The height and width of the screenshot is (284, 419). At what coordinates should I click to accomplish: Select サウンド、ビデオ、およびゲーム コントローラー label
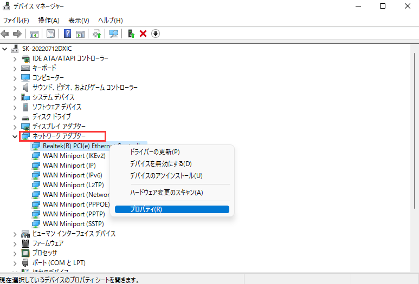85,88
